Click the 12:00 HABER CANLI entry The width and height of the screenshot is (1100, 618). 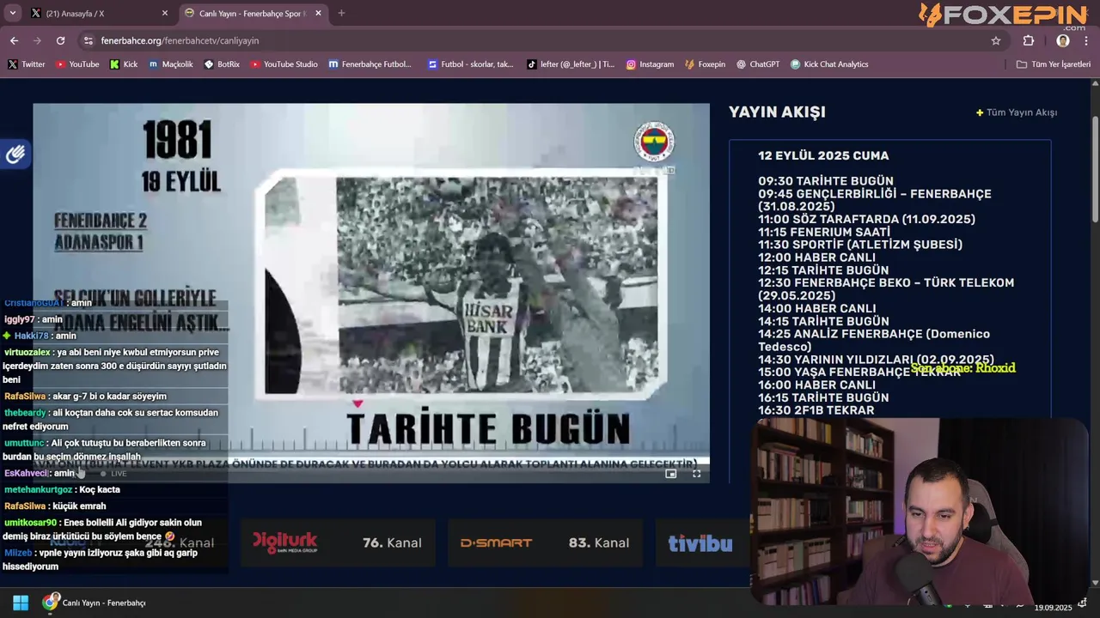pos(817,257)
